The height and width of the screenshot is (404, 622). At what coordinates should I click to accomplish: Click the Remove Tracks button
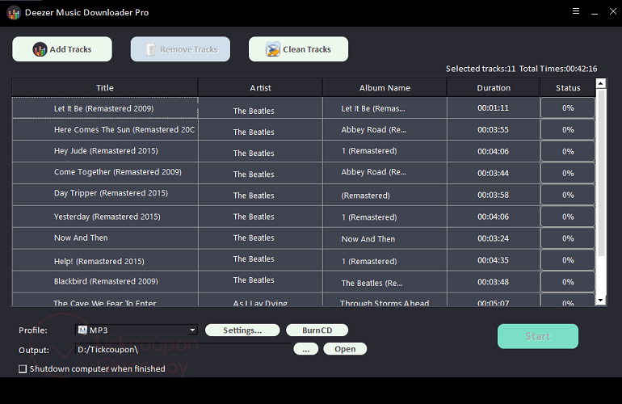[x=180, y=49]
